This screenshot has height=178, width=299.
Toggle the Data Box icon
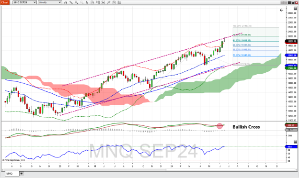point(92,2)
